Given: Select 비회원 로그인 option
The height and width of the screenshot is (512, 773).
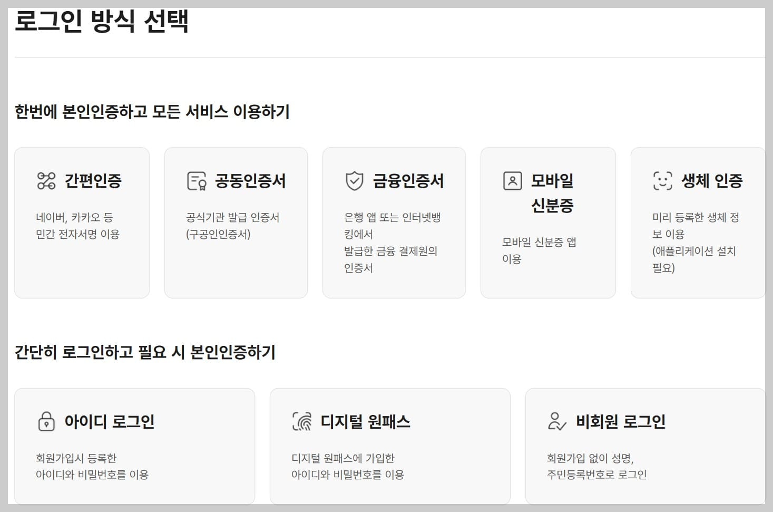Looking at the screenshot, I should pyautogui.click(x=646, y=446).
